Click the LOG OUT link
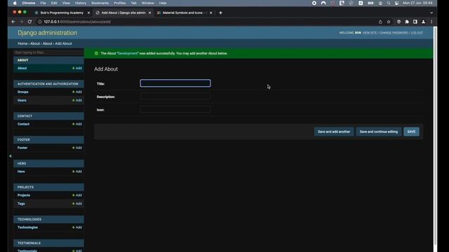The height and width of the screenshot is (252, 449). [x=417, y=33]
